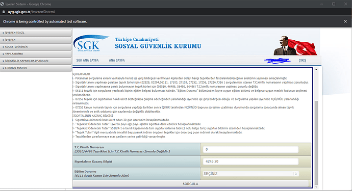Click the lock icon in address bar
352x191 pixels.
[x=4, y=12]
